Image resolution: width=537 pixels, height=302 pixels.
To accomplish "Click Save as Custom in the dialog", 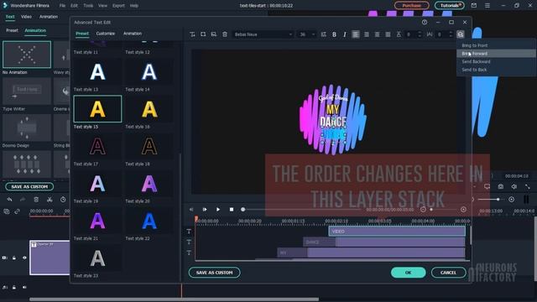I will pos(215,273).
